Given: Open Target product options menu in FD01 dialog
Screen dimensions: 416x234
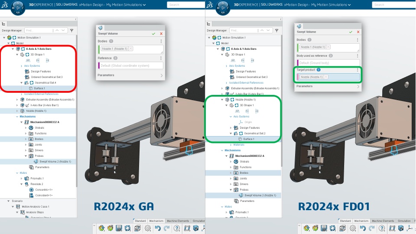Looking at the screenshot, I should click(x=357, y=70).
